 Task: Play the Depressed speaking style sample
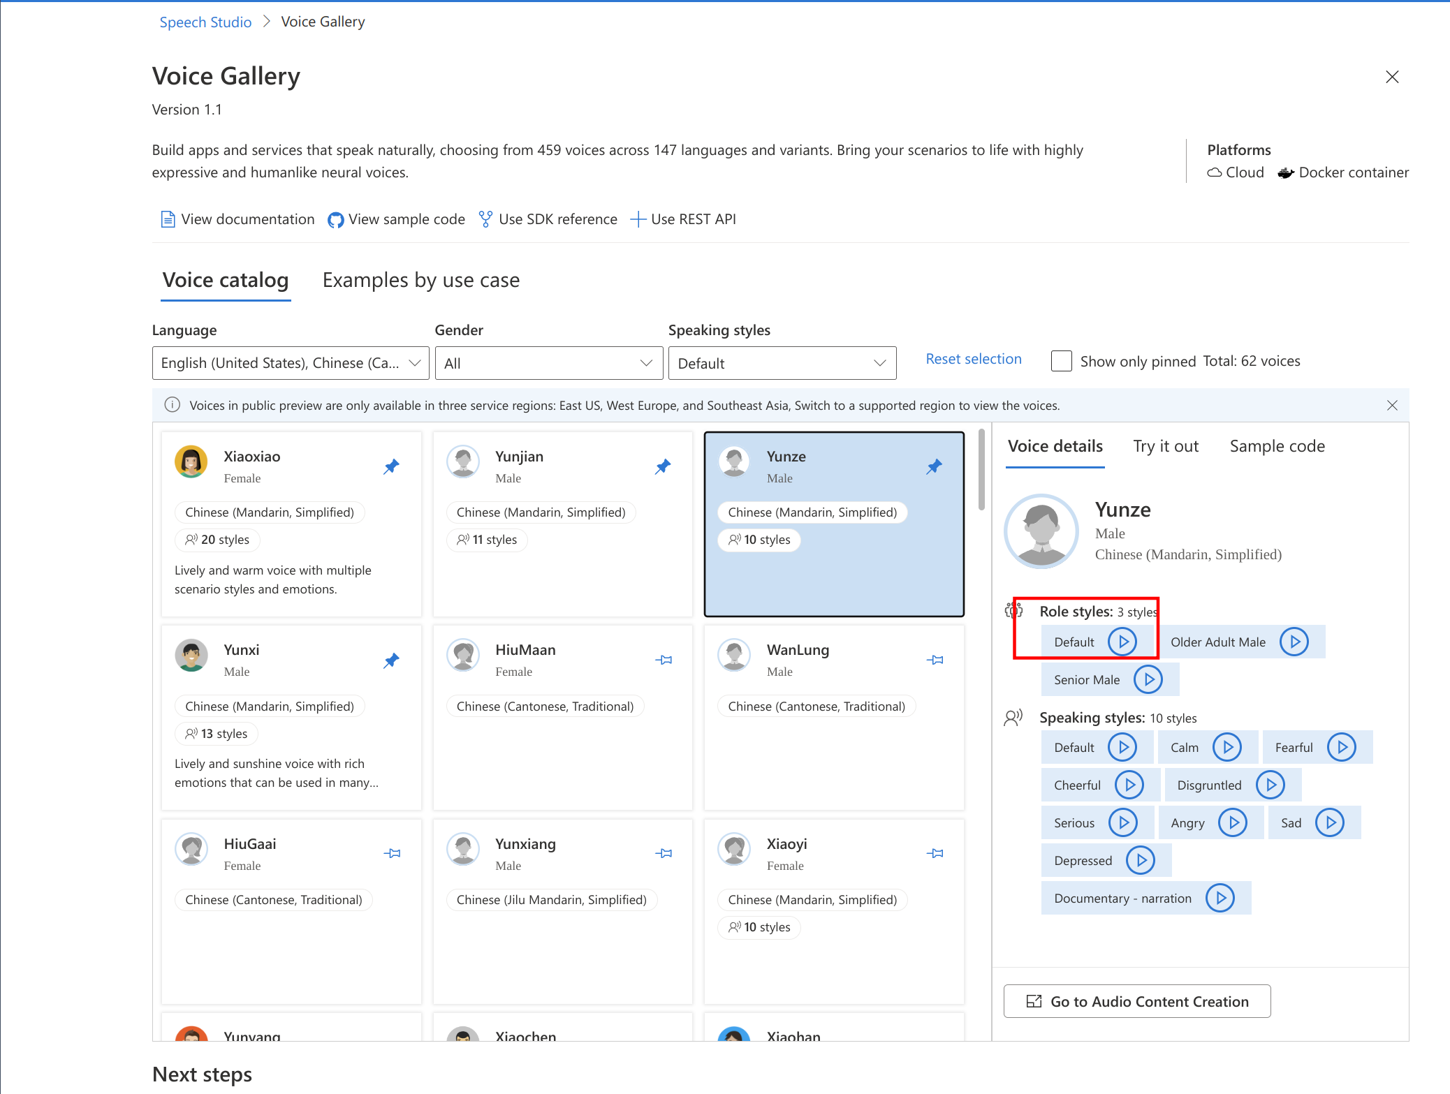pyautogui.click(x=1141, y=860)
